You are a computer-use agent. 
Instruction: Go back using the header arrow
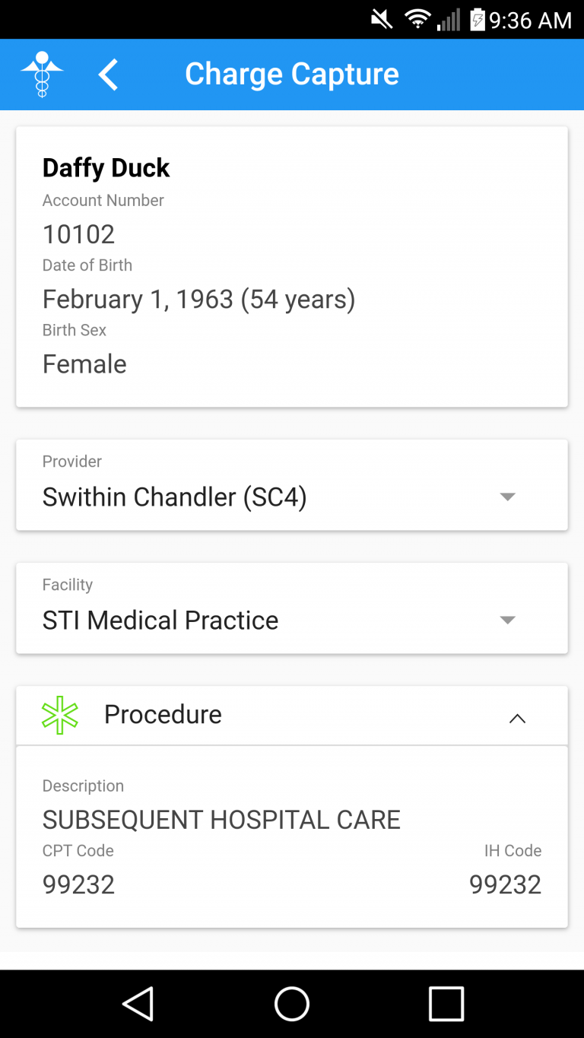109,75
